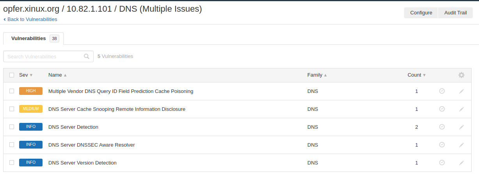Click checkmark circle for the HIGH severity row
Screen dimensions: 479x189
442,91
